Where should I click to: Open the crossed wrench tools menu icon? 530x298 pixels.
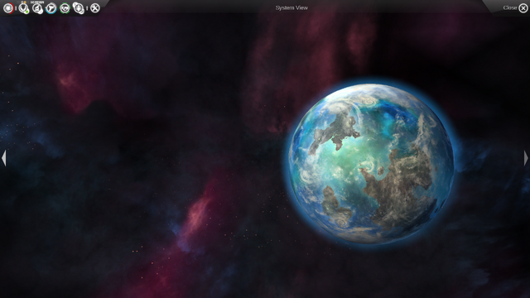pos(95,8)
